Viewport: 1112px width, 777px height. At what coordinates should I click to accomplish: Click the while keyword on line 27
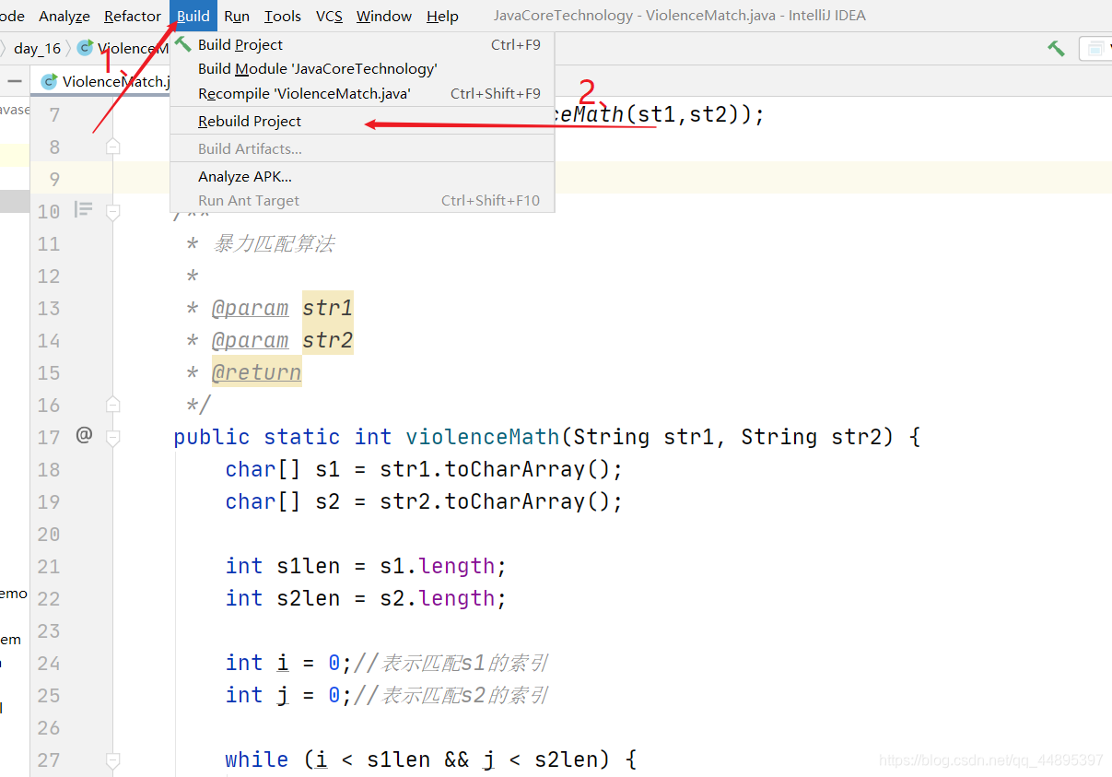tap(257, 759)
